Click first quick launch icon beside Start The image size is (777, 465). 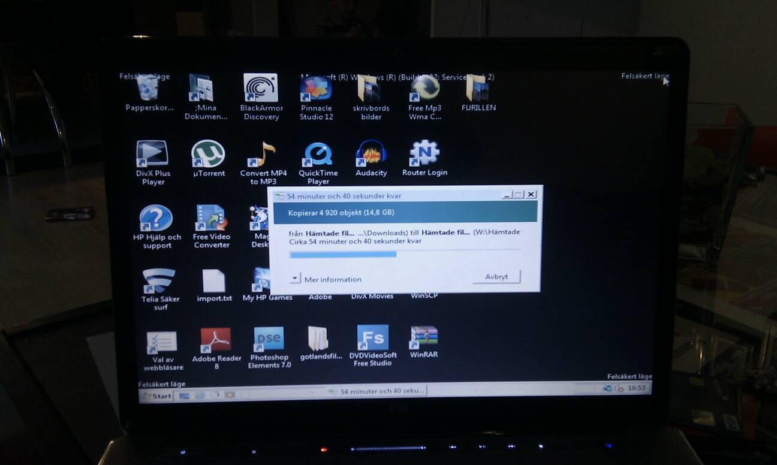coord(184,395)
